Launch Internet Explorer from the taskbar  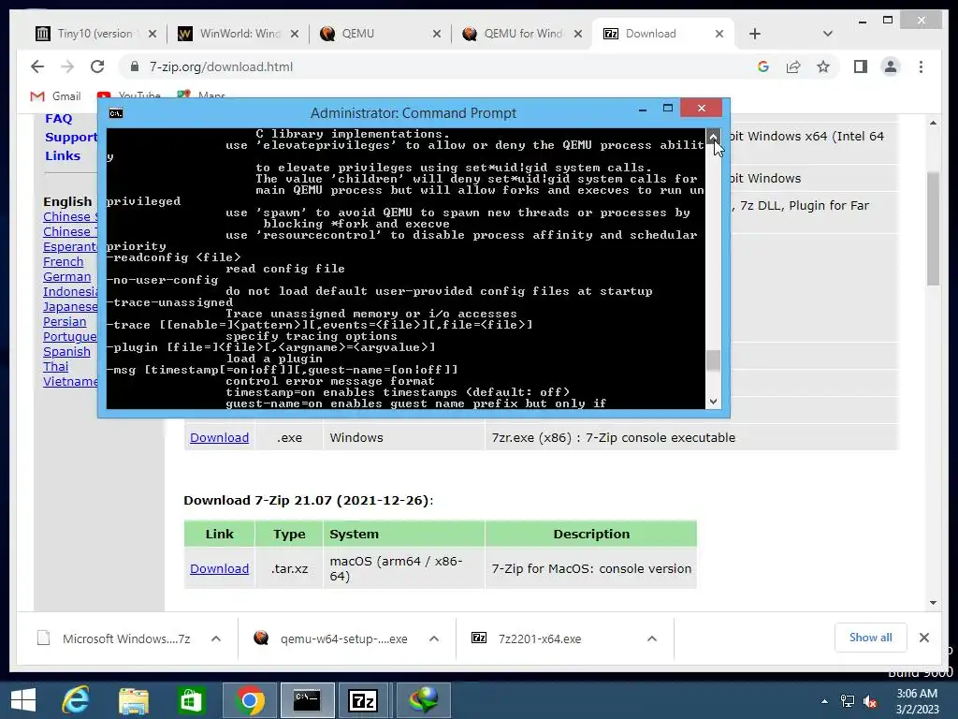pyautogui.click(x=77, y=700)
